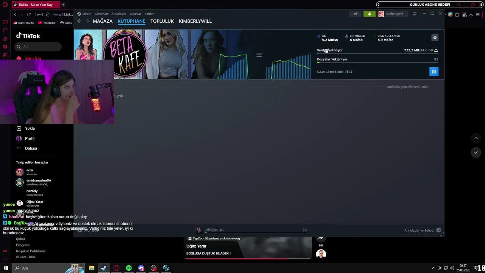
Task: Click the address bar lock icon
Action: tap(48, 14)
